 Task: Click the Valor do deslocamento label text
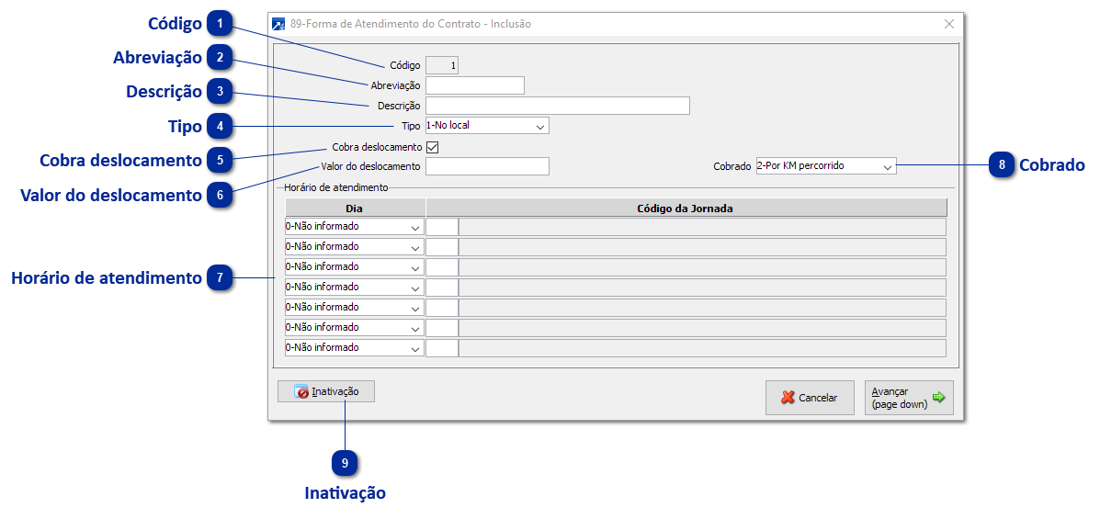[370, 166]
